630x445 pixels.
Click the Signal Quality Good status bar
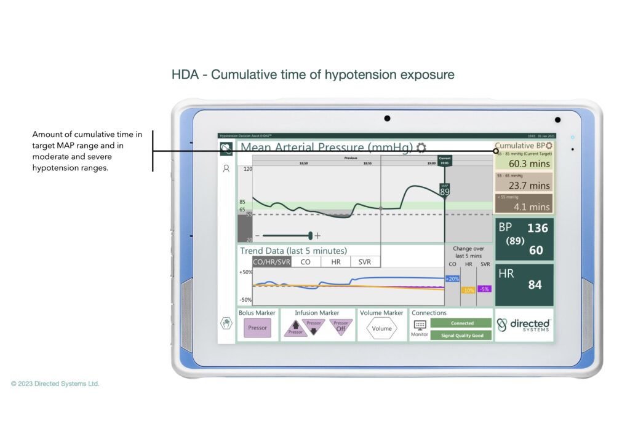[x=461, y=336]
